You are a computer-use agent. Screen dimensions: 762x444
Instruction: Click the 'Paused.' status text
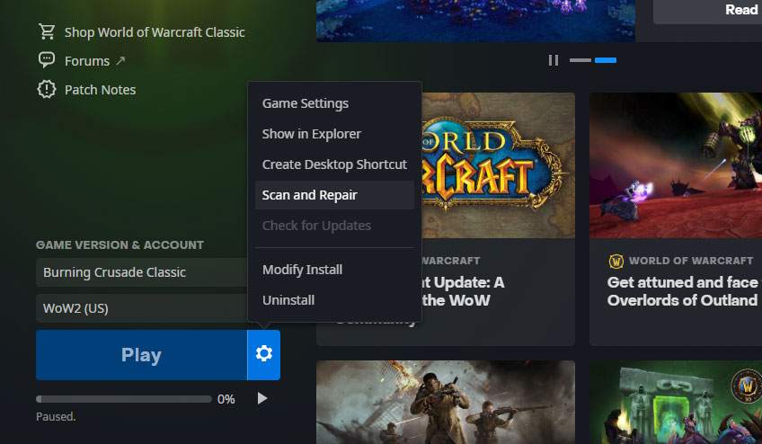(56, 417)
